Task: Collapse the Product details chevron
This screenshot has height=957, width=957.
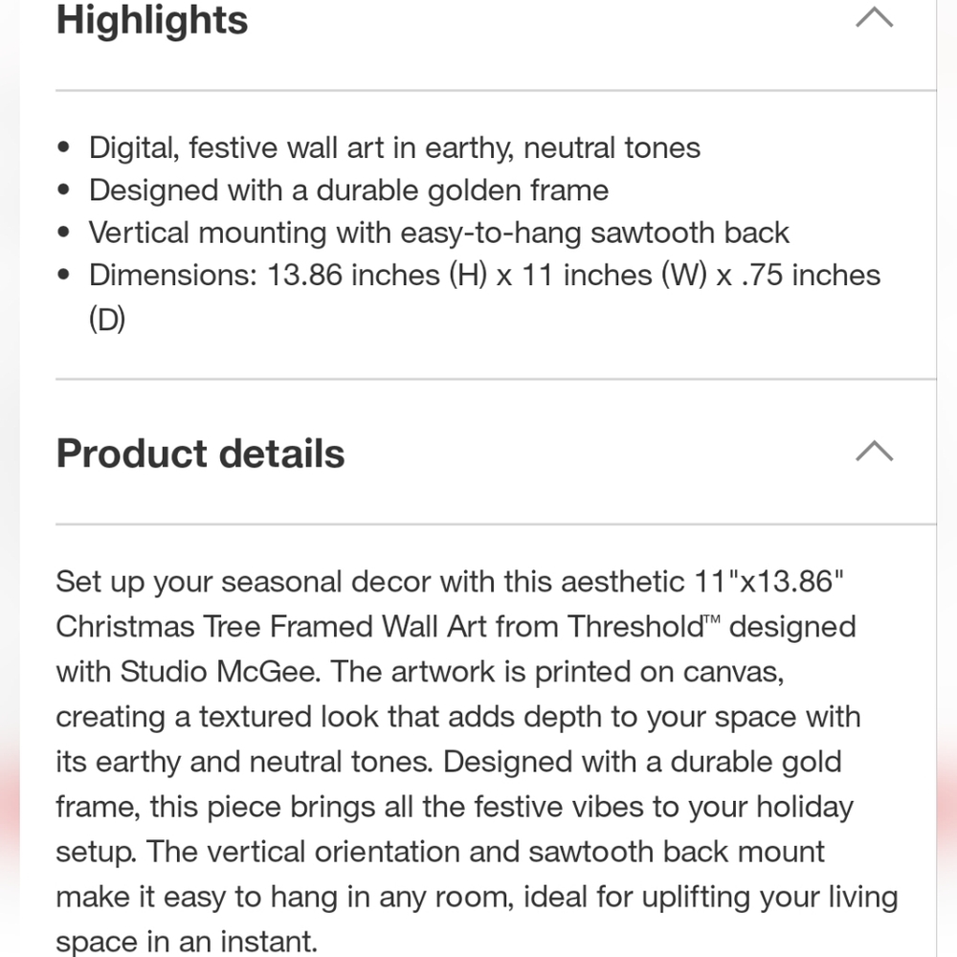Action: [x=874, y=451]
